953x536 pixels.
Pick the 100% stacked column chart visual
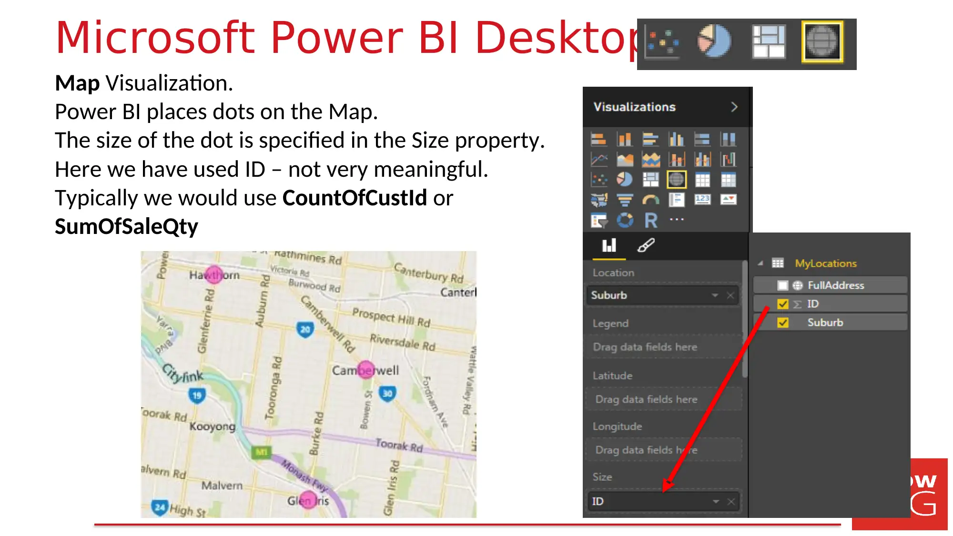[728, 139]
